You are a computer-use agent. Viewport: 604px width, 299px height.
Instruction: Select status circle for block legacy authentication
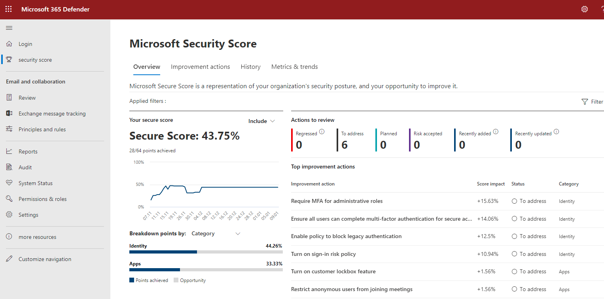pyautogui.click(x=514, y=236)
